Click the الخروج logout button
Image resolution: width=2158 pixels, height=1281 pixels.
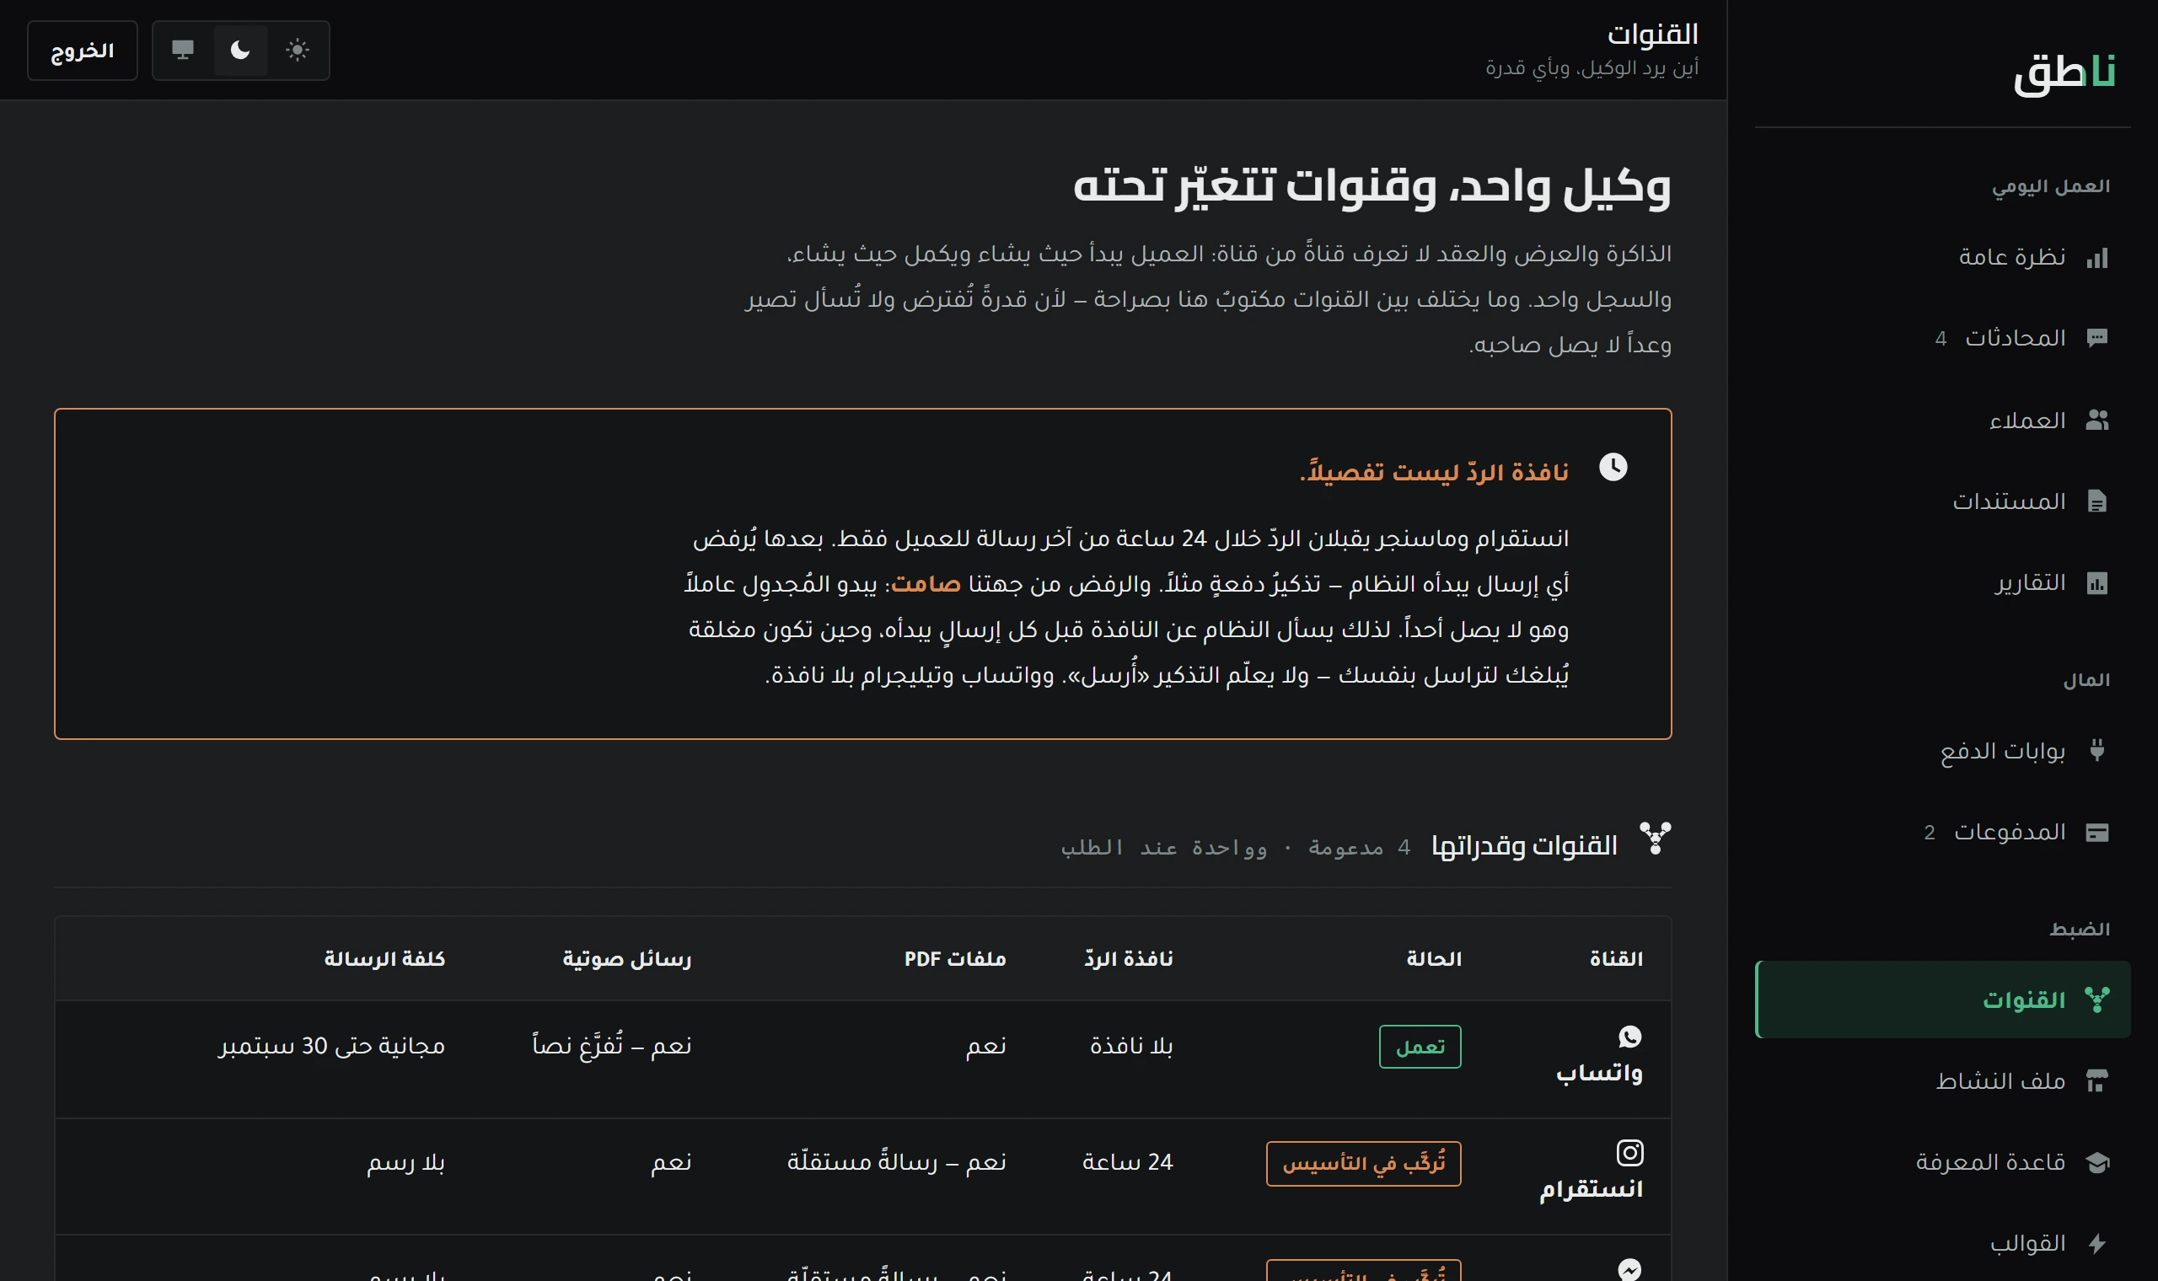tap(82, 51)
